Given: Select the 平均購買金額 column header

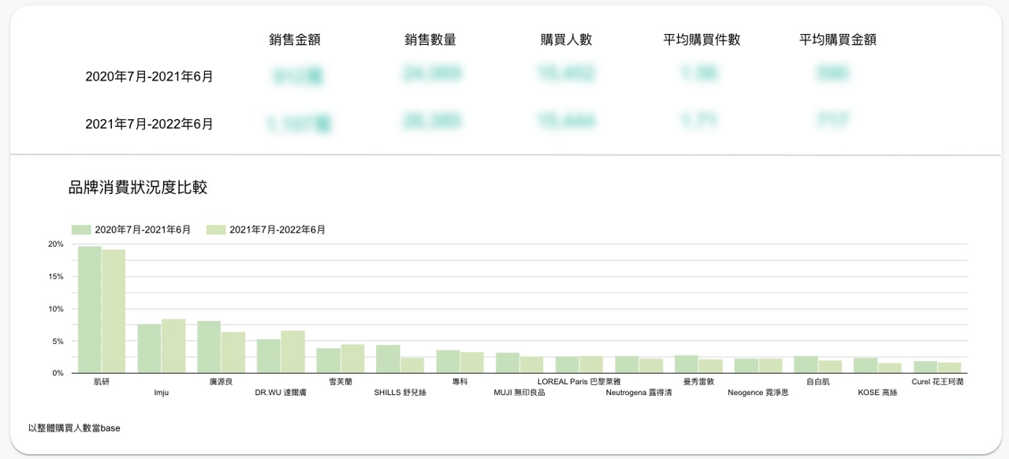Looking at the screenshot, I should tap(838, 40).
